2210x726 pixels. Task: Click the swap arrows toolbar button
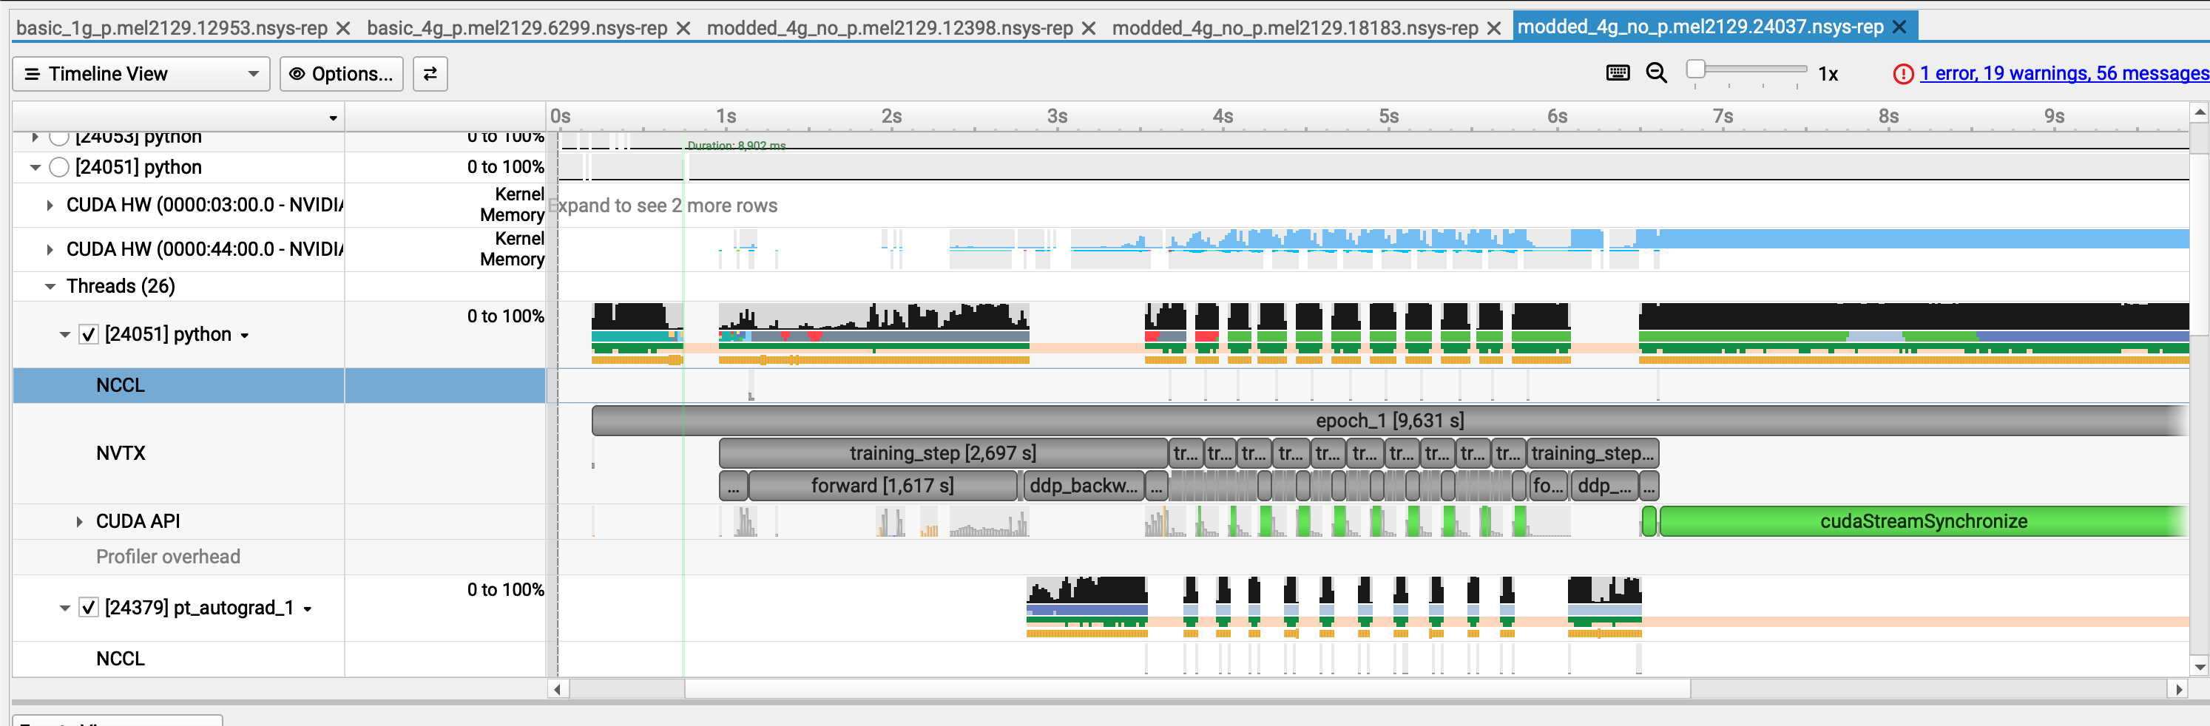point(430,74)
